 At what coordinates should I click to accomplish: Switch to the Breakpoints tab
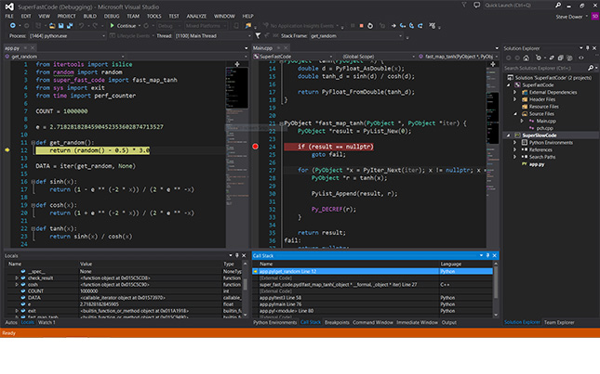point(338,322)
